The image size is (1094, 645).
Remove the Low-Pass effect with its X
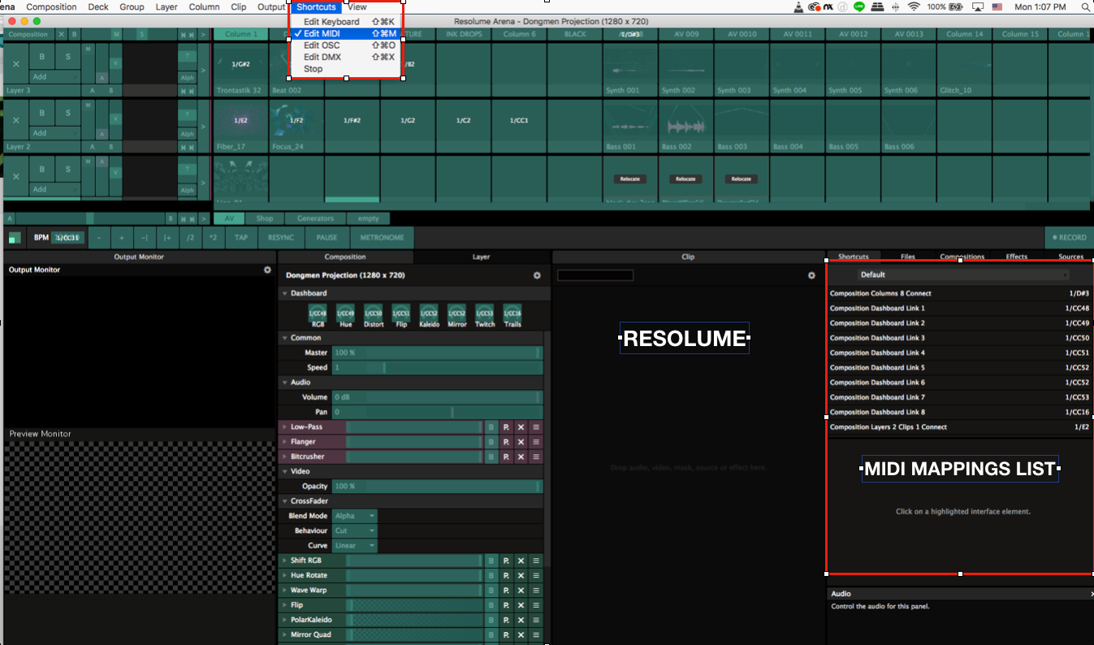click(x=521, y=427)
